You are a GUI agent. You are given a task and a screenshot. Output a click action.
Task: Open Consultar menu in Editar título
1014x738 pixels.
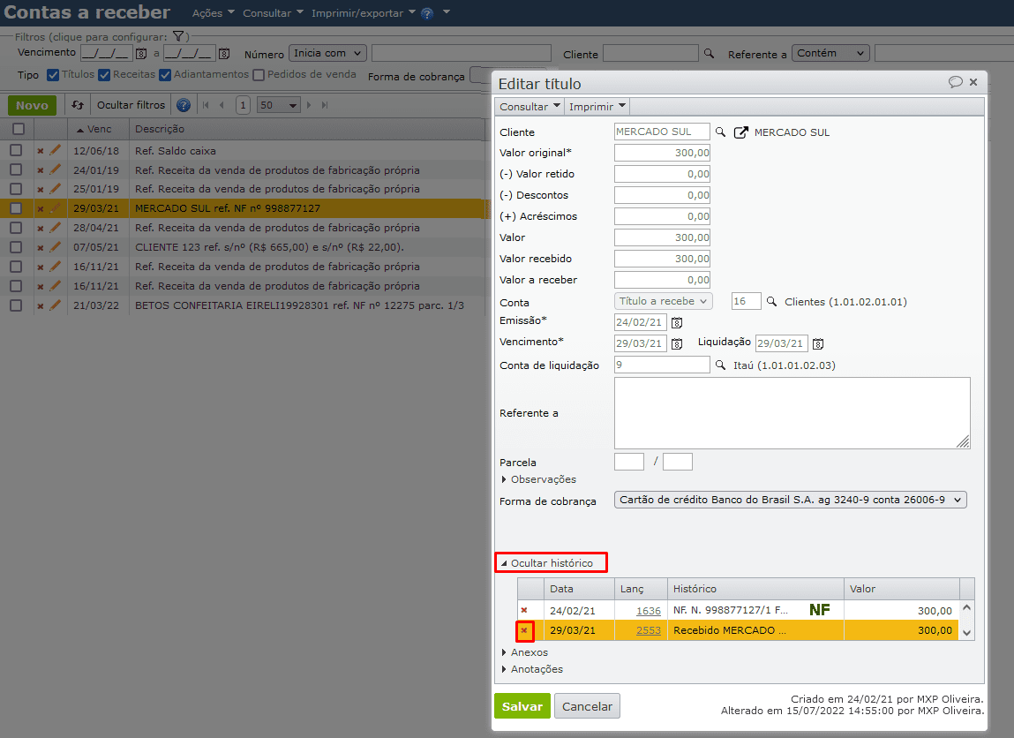[530, 107]
